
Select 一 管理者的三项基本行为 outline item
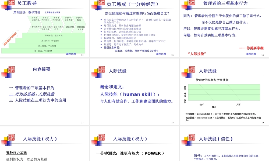pos(31,88)
